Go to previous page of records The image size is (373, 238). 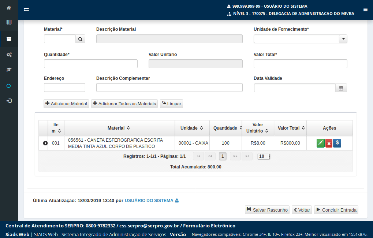pyautogui.click(x=210, y=156)
